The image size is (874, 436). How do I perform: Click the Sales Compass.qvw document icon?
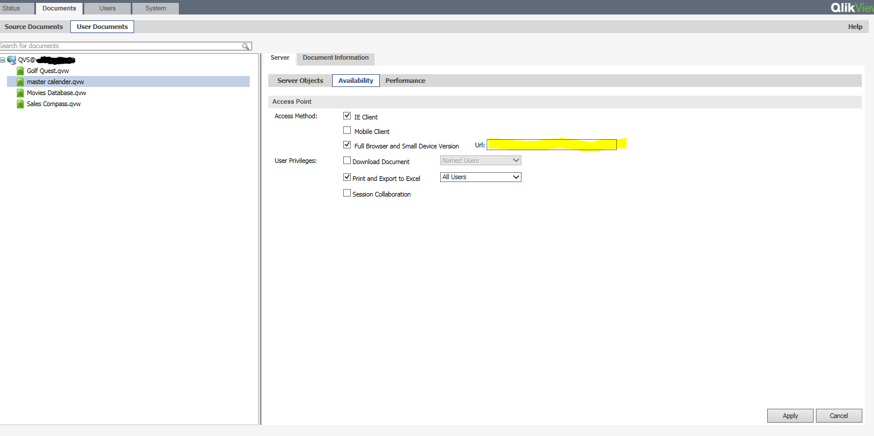pos(20,104)
